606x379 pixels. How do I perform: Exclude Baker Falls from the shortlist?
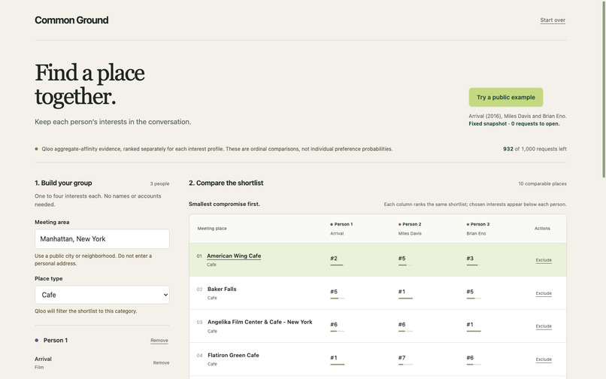pyautogui.click(x=544, y=293)
